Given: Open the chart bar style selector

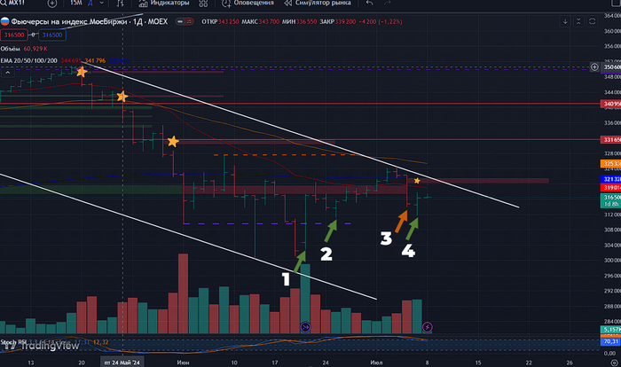Looking at the screenshot, I should tap(120, 4).
